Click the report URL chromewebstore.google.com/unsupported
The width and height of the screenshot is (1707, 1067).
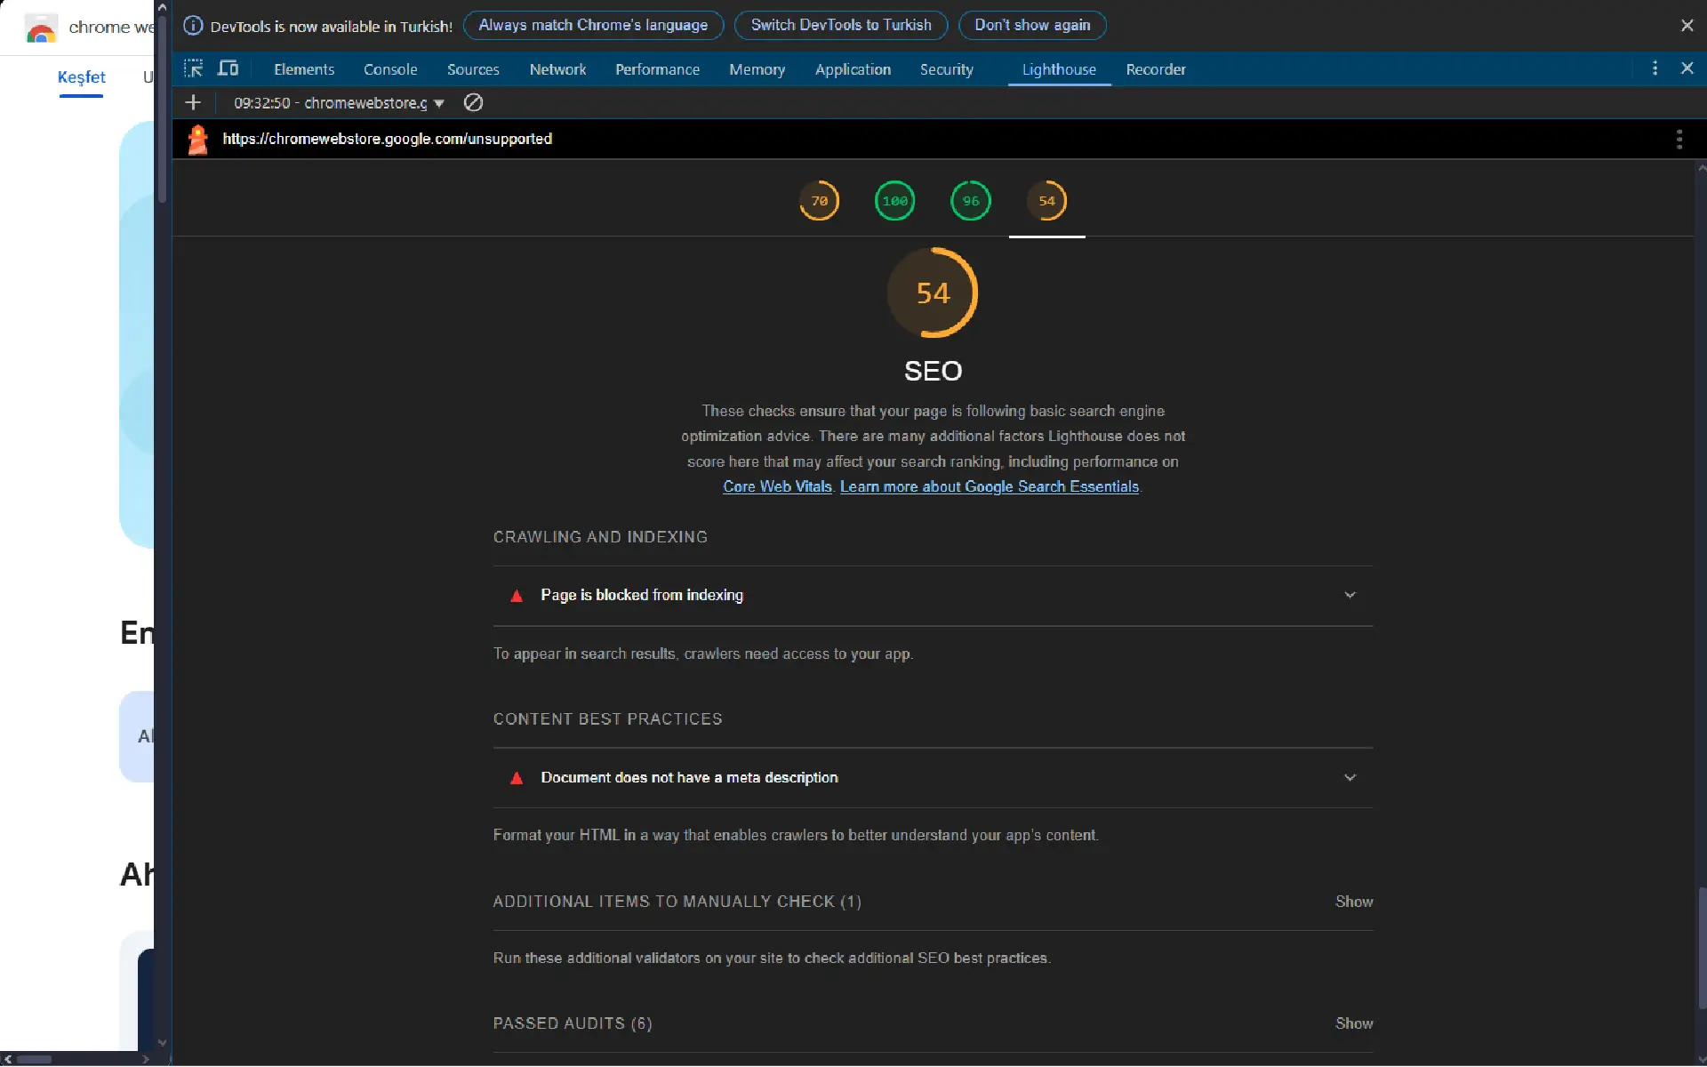(387, 139)
